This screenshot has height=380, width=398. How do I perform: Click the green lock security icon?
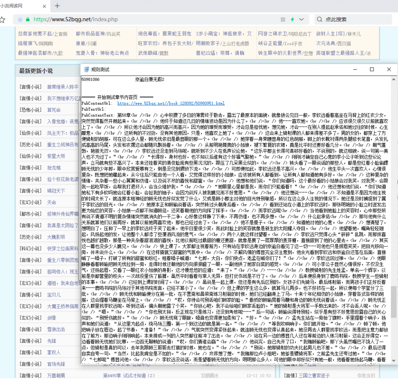(28, 19)
